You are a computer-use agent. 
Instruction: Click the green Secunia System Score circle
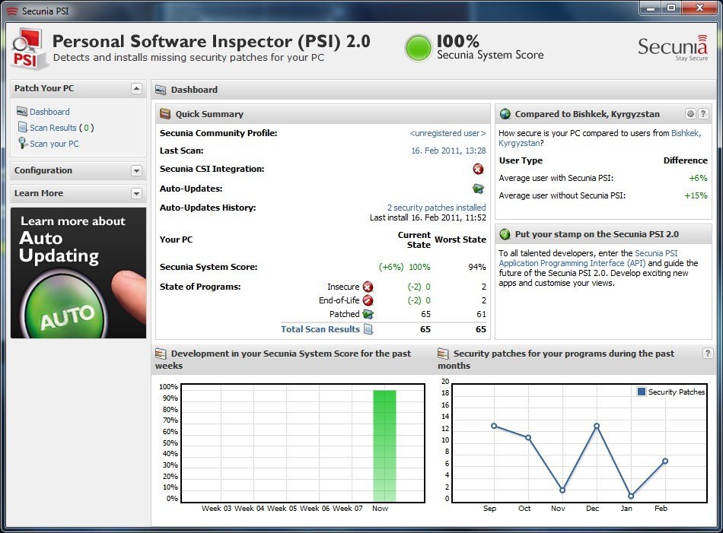click(x=418, y=47)
